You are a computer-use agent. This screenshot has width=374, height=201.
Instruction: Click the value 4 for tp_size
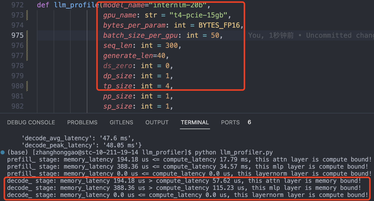coord(167,86)
